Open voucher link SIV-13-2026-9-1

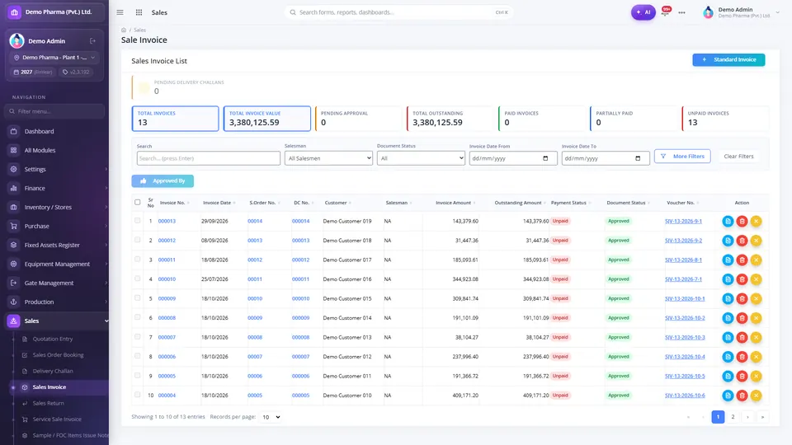[683, 221]
